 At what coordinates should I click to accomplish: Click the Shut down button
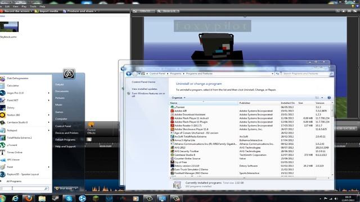(64, 189)
